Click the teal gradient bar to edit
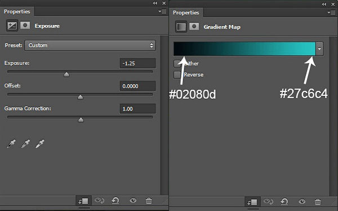The image size is (338, 211). (244, 49)
